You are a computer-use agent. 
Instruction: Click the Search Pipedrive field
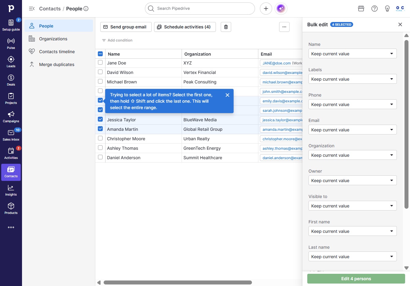[x=200, y=9]
